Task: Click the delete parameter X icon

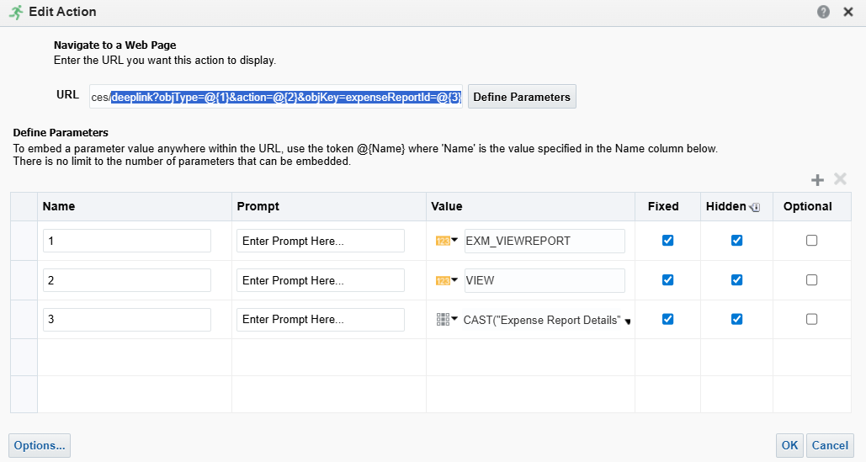Action: [x=839, y=179]
